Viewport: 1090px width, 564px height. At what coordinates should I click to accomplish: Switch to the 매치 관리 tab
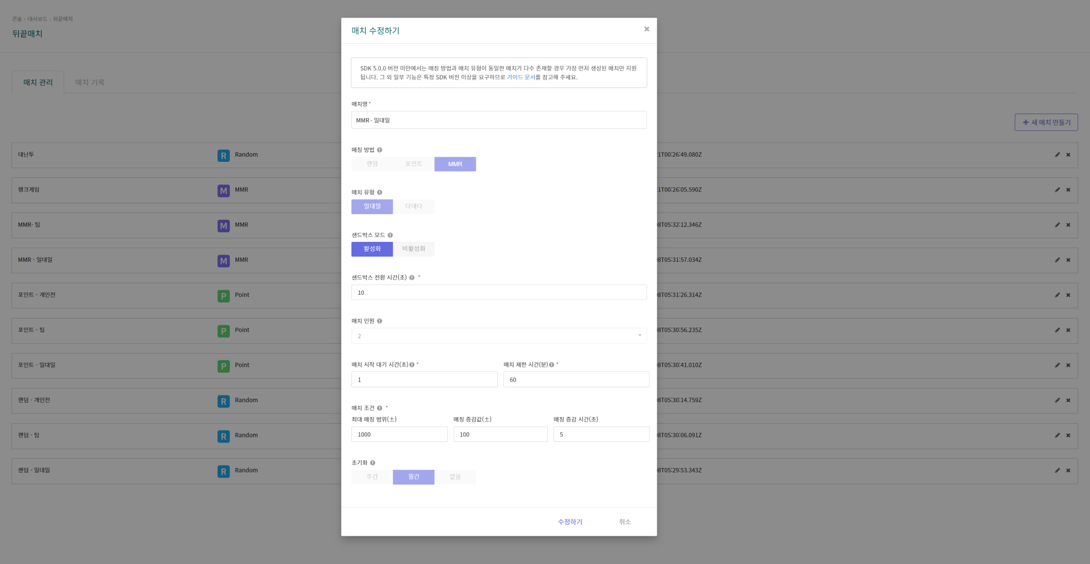click(38, 82)
